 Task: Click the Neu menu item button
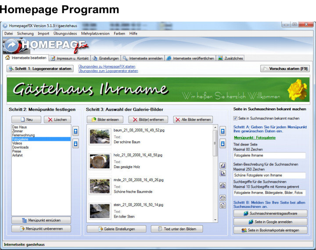[x=26, y=119]
